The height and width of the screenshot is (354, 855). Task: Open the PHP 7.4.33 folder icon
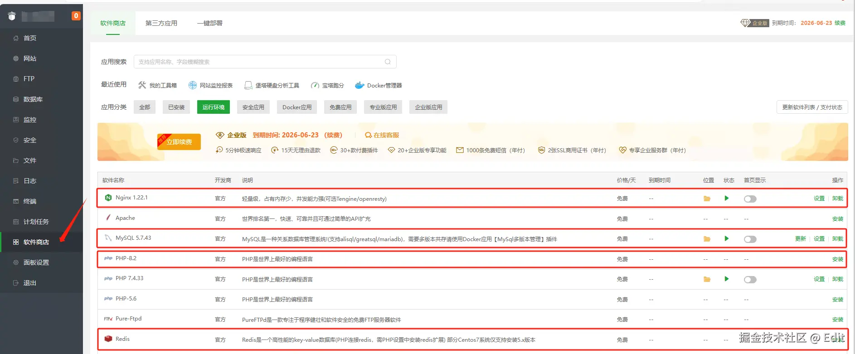pyautogui.click(x=707, y=279)
